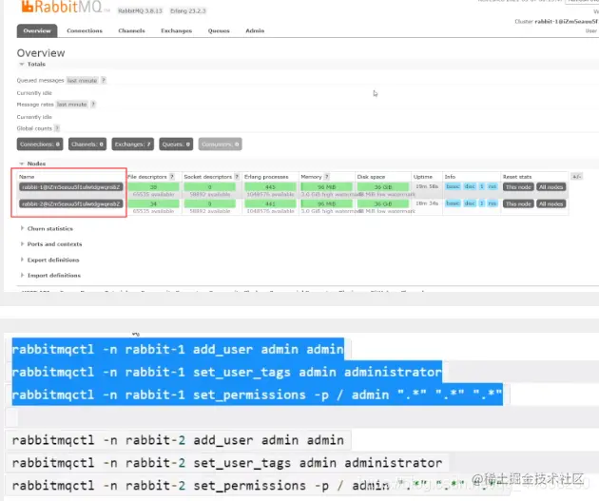Toggle table columns with +/- button
This screenshot has height=501, width=599.
point(576,177)
